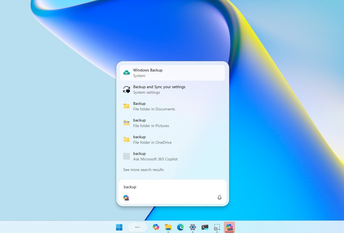Launch the Snipping Tool from the taskbar
The height and width of the screenshot is (233, 344).
click(217, 227)
